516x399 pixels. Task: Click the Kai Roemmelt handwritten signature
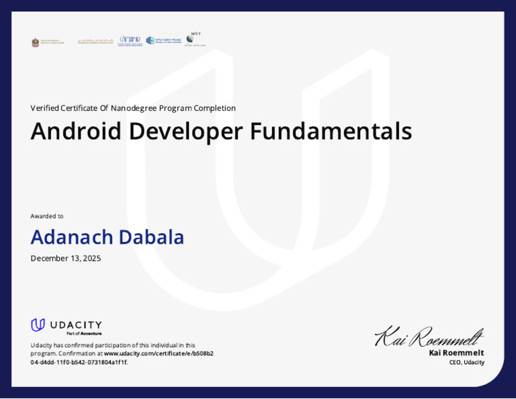(429, 337)
